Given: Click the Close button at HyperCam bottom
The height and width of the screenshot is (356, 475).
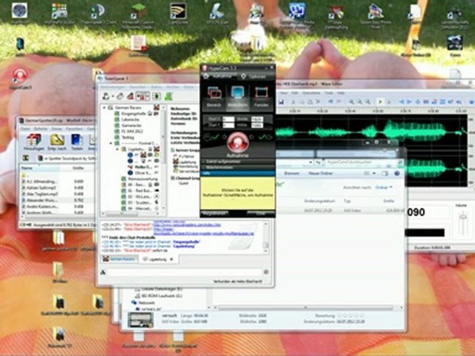Looking at the screenshot, I should (261, 213).
